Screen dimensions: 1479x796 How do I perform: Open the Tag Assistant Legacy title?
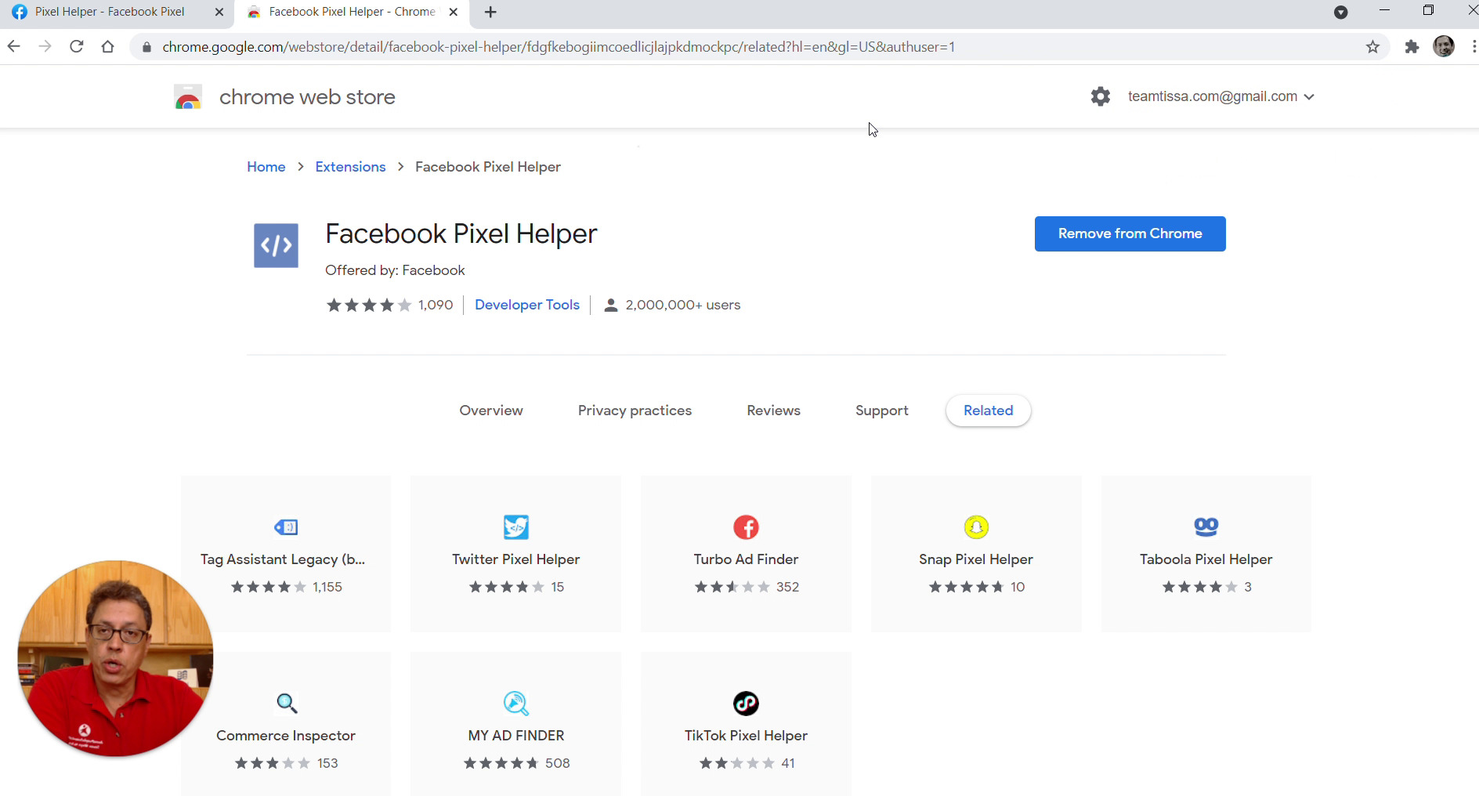point(283,559)
